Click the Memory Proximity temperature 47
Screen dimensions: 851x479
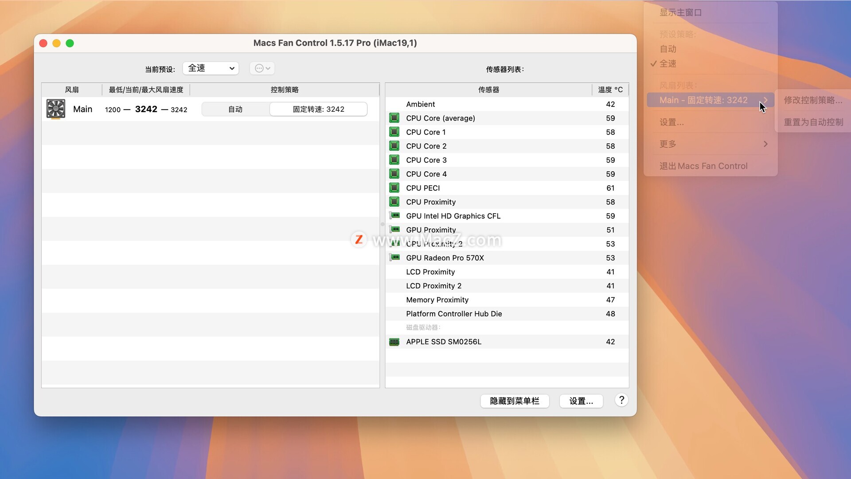[x=610, y=300]
